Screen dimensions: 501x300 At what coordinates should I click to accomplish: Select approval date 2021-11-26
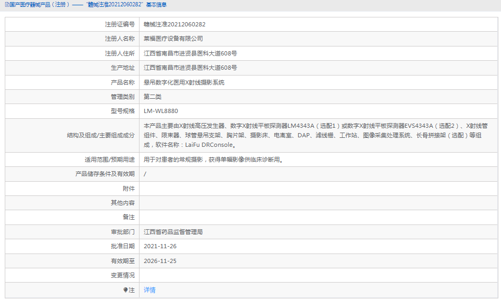coord(160,246)
